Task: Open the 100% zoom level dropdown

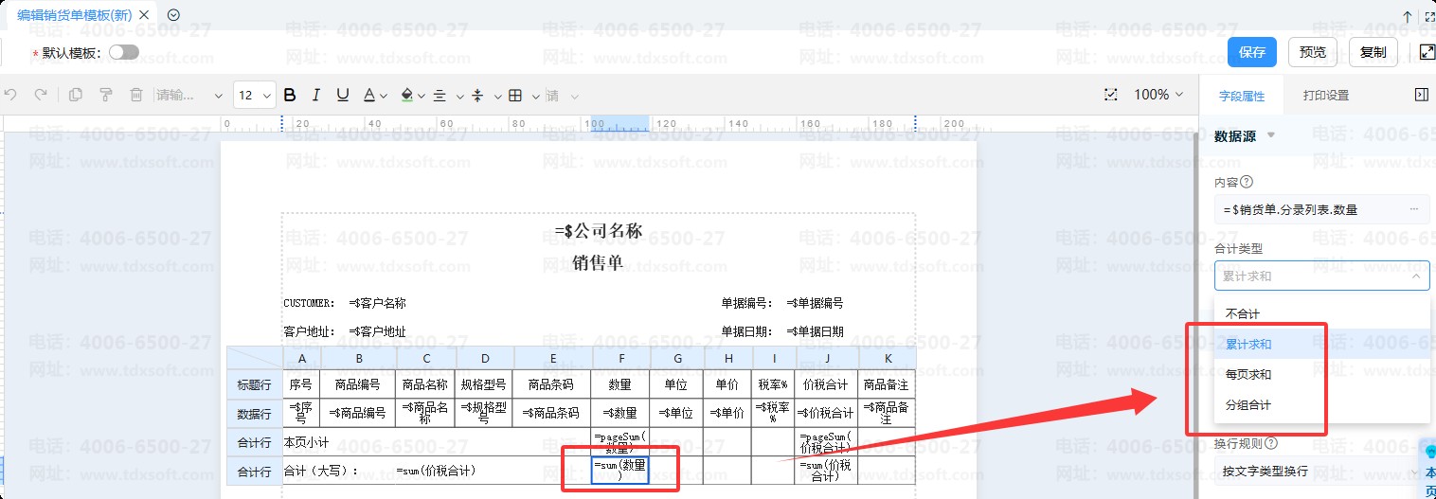Action: coord(1158,95)
